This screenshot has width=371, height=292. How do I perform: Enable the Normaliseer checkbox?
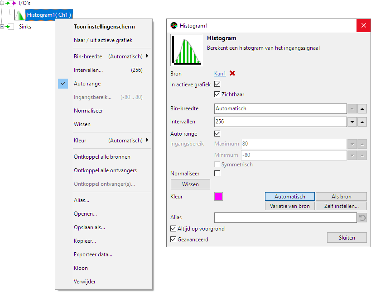pyautogui.click(x=217, y=173)
